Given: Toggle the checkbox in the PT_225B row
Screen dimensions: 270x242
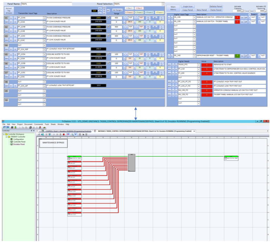Looking at the screenshot, I should 109,63.
